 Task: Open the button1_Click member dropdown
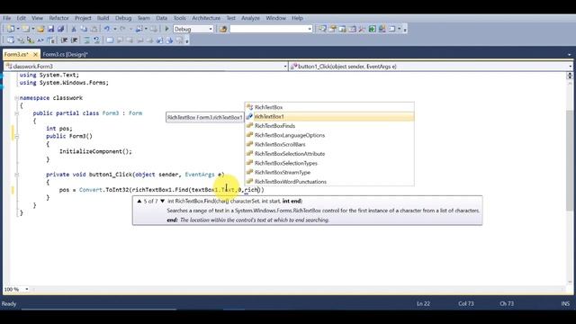570,67
